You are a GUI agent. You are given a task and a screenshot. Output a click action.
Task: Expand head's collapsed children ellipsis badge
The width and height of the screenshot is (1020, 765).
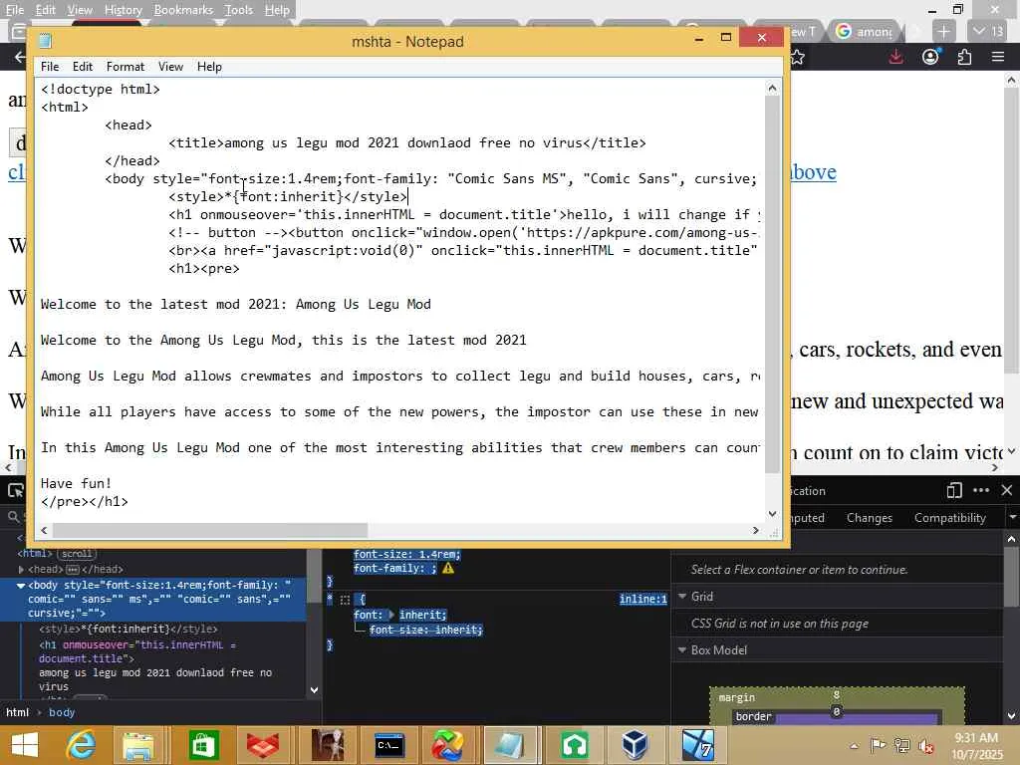(73, 569)
